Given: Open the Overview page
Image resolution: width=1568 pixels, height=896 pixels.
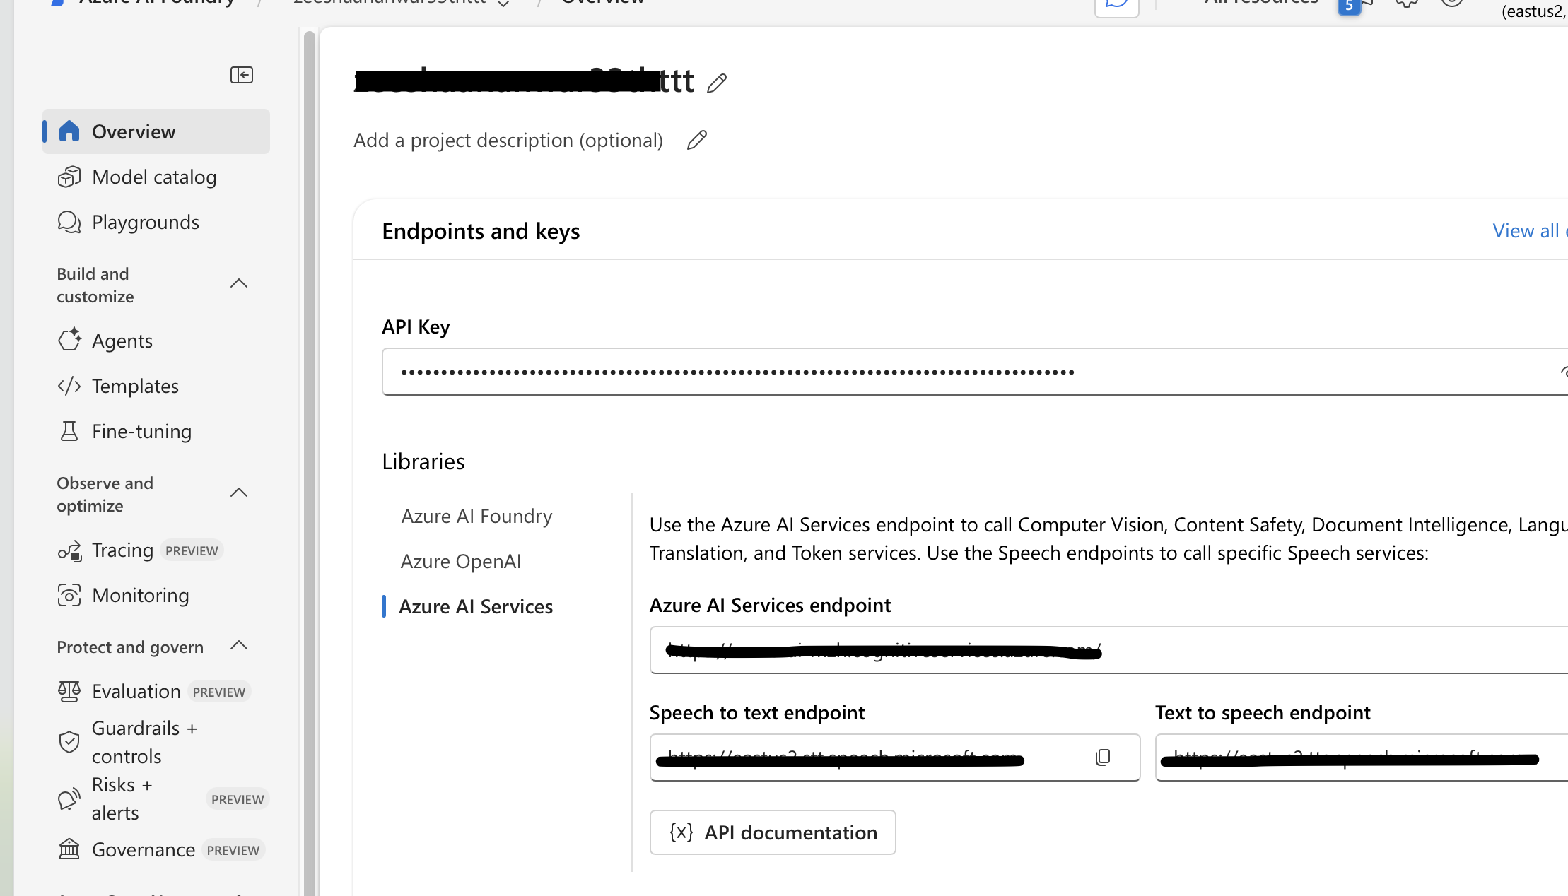Looking at the screenshot, I should pos(156,131).
